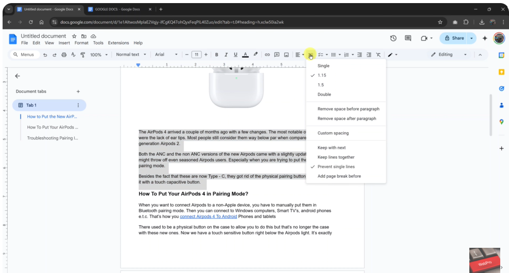509x273 pixels.
Task: Choose Remove space after paragraph
Action: click(346, 119)
